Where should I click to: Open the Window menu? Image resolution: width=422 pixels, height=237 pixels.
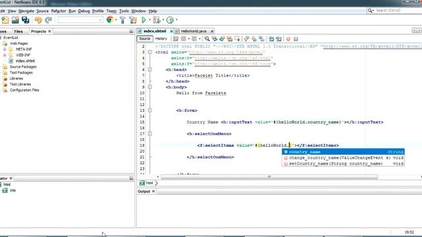click(x=138, y=11)
